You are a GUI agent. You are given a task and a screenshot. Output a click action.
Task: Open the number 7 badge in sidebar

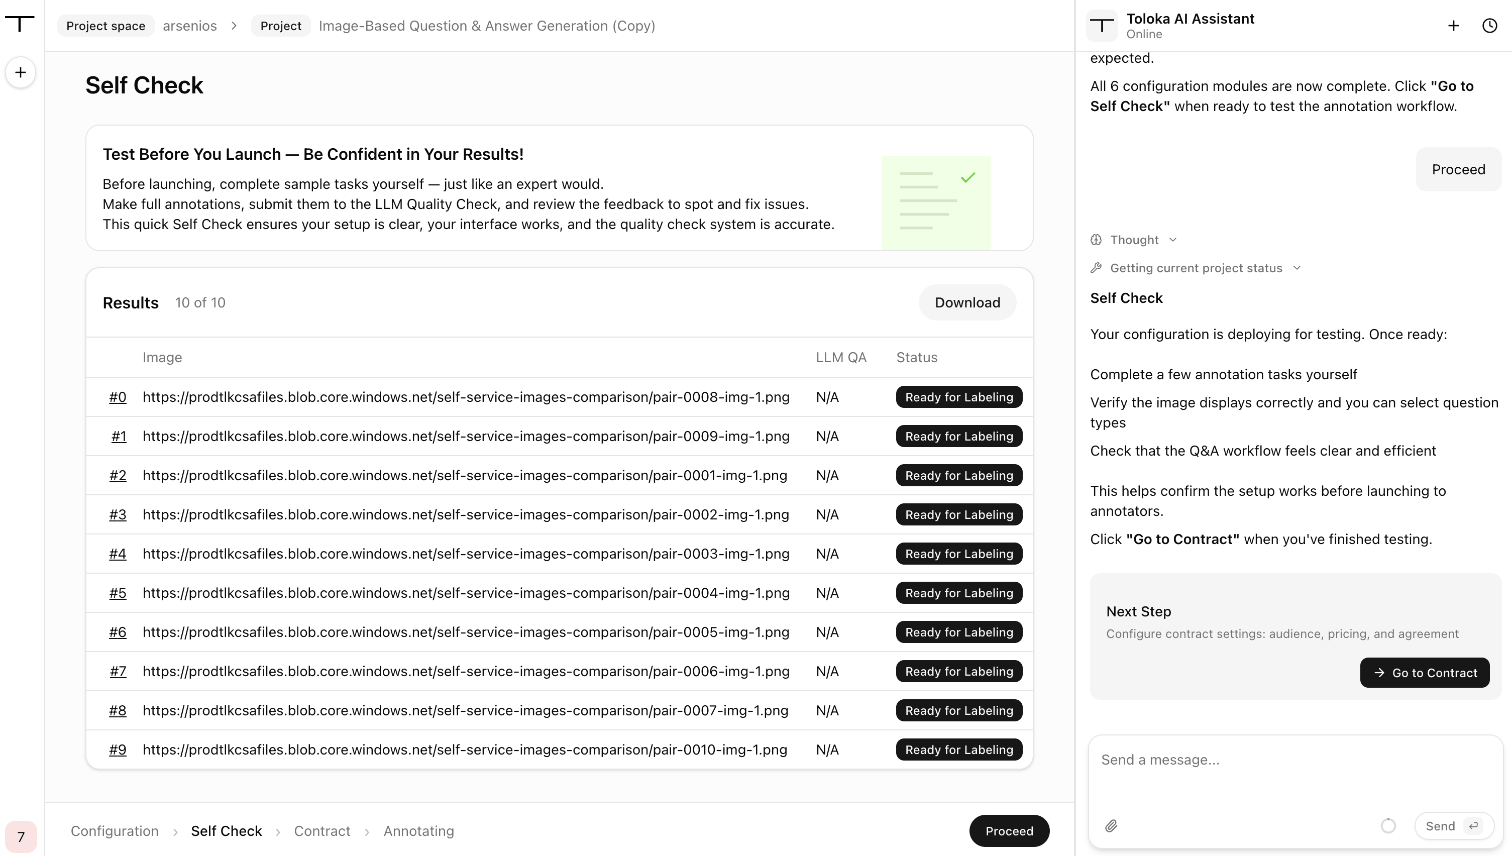[21, 836]
